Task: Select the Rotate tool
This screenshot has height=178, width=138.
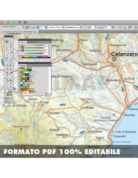Action: pos(7,62)
